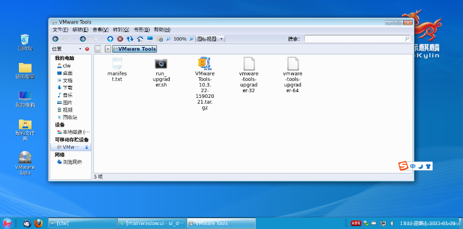Image resolution: width=463 pixels, height=229 pixels.
Task: Open the 图标视图 view mode dropdown
Action: tap(210, 39)
